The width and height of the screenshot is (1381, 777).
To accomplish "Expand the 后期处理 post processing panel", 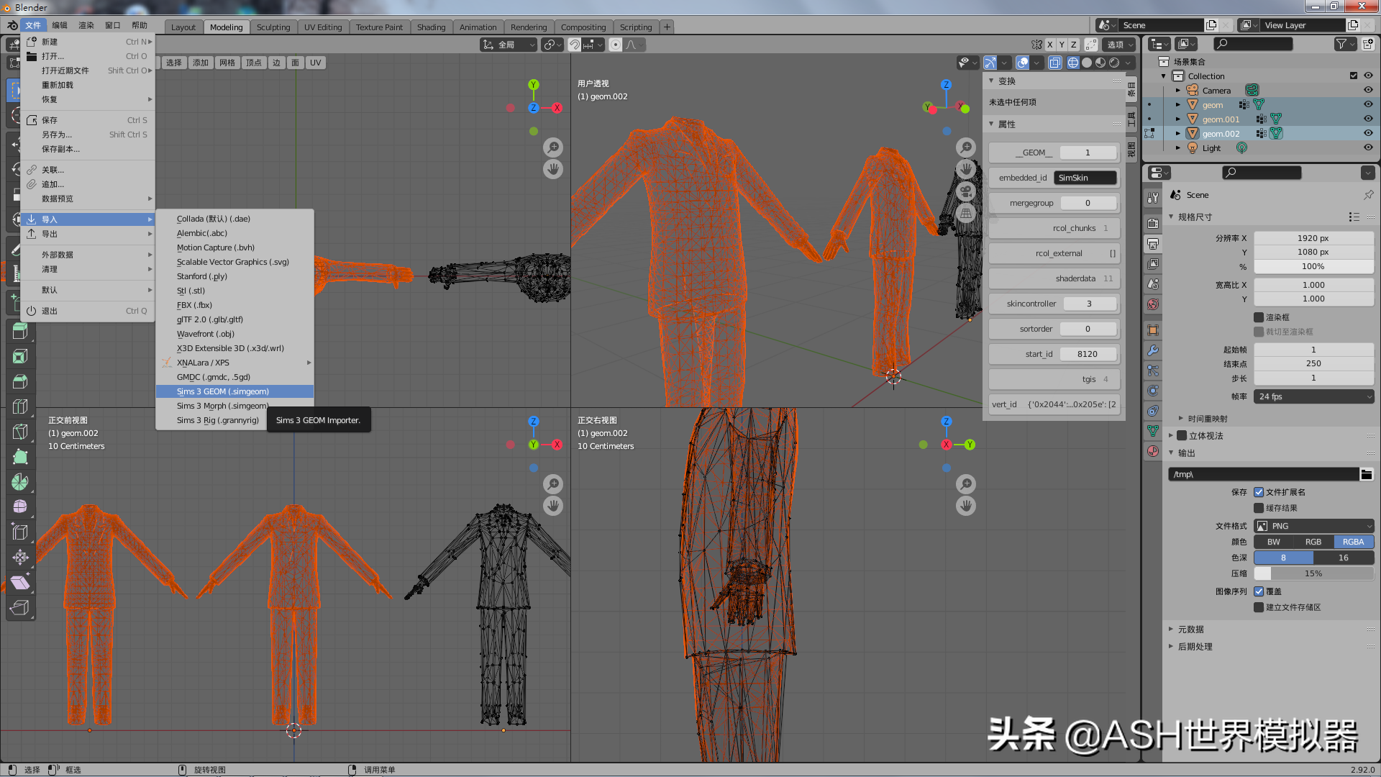I will (1195, 647).
